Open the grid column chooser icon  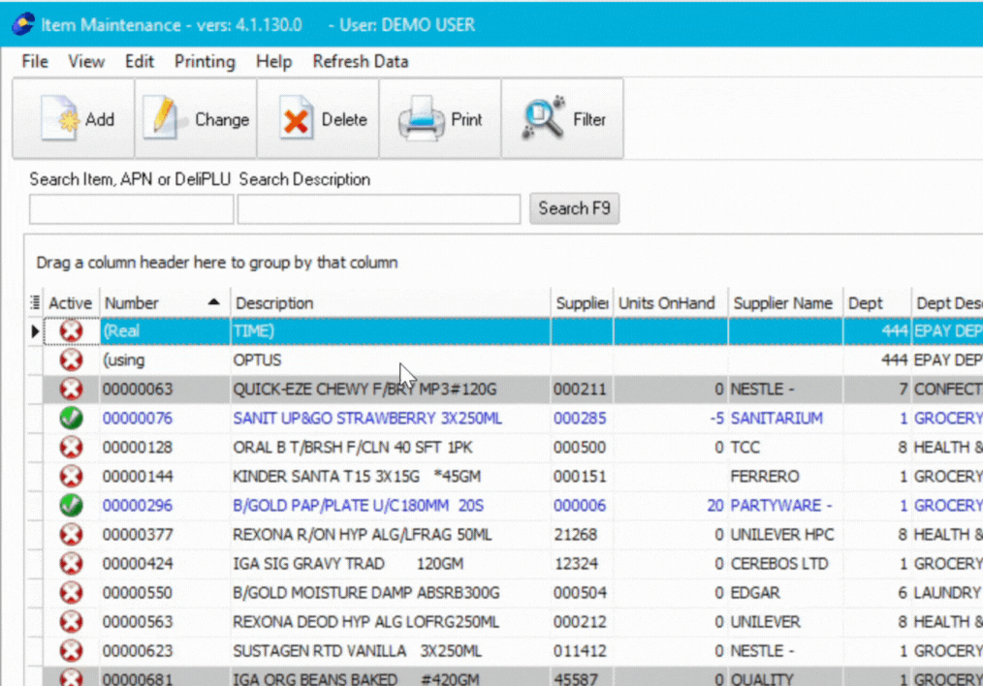click(x=35, y=302)
